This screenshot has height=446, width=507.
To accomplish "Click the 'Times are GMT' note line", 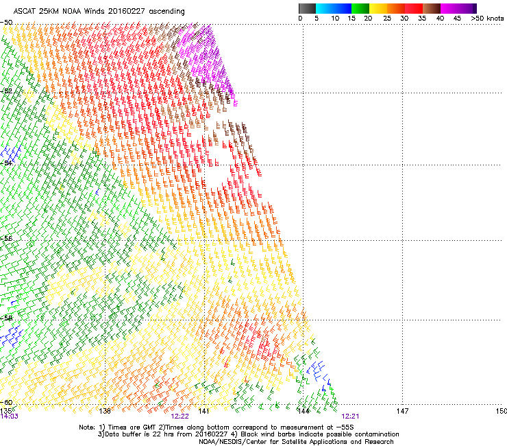I will tap(217, 427).
